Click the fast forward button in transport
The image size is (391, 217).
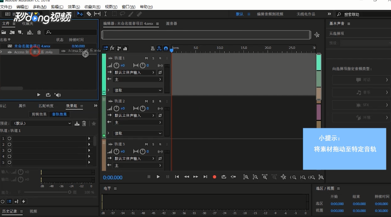[196, 177]
